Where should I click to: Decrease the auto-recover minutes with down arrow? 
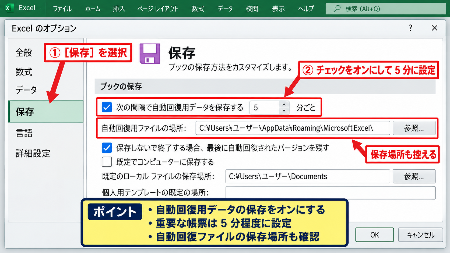pos(284,111)
